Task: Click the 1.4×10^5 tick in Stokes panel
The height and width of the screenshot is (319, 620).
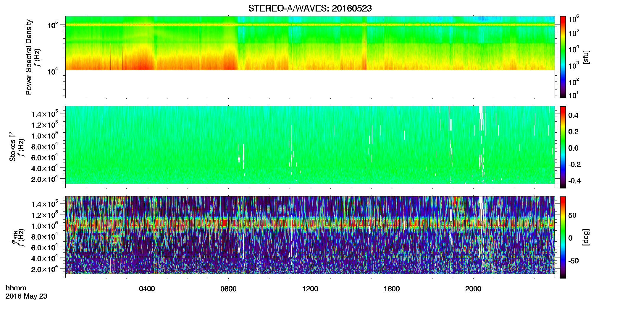Action: click(x=45, y=113)
